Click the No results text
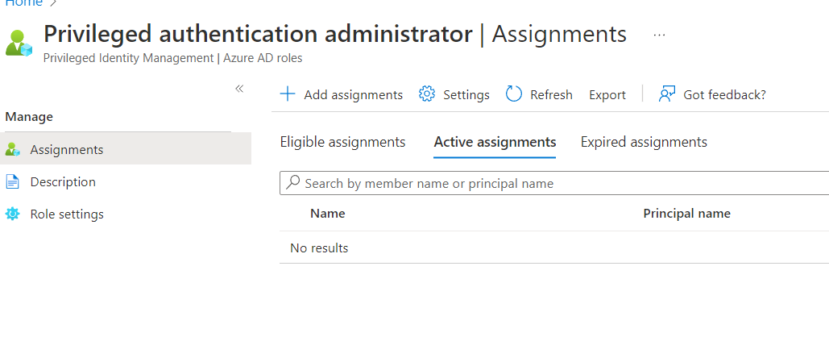This screenshot has height=362, width=829. 319,248
